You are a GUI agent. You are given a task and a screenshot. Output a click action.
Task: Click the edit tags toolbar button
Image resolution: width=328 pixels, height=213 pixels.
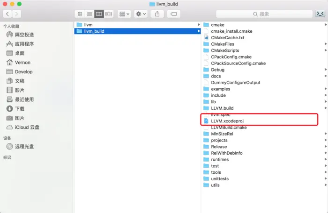pyautogui.click(x=174, y=14)
